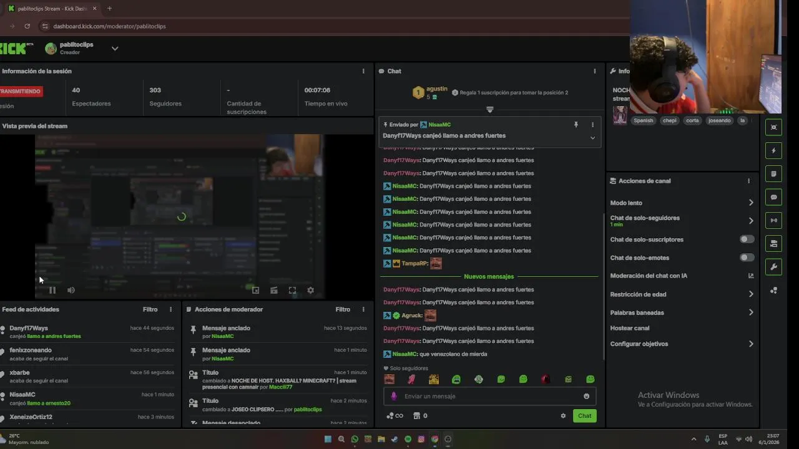Mute the stream preview volume icon
799x449 pixels.
[71, 290]
